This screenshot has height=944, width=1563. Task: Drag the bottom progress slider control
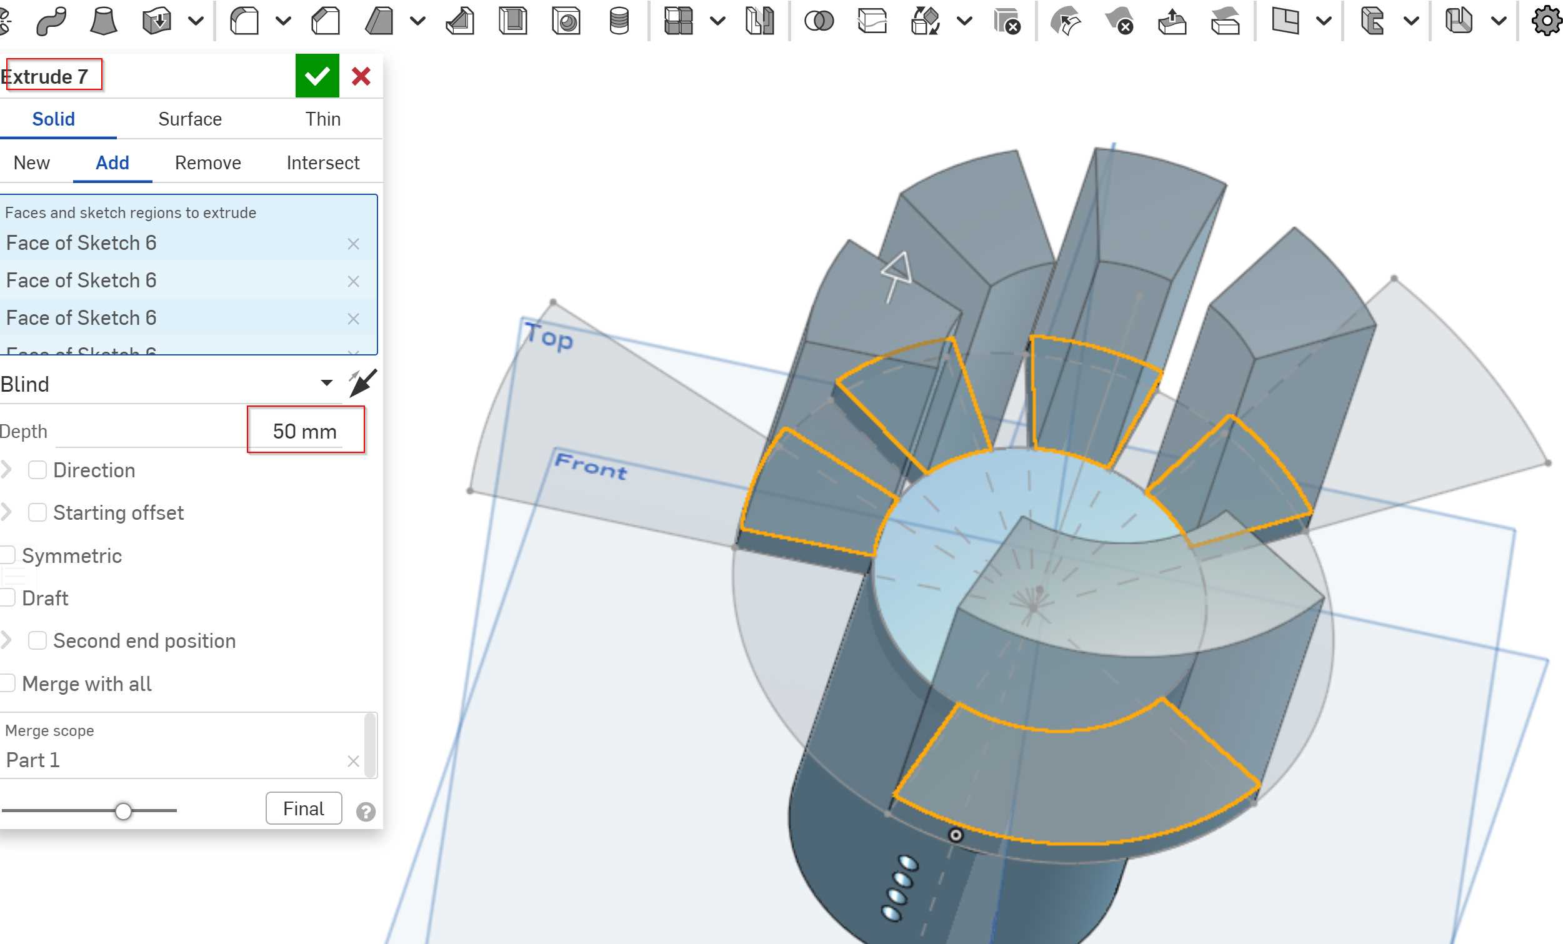[119, 810]
